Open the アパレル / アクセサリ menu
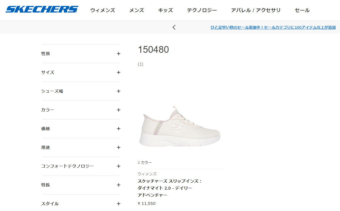 [x=256, y=10]
